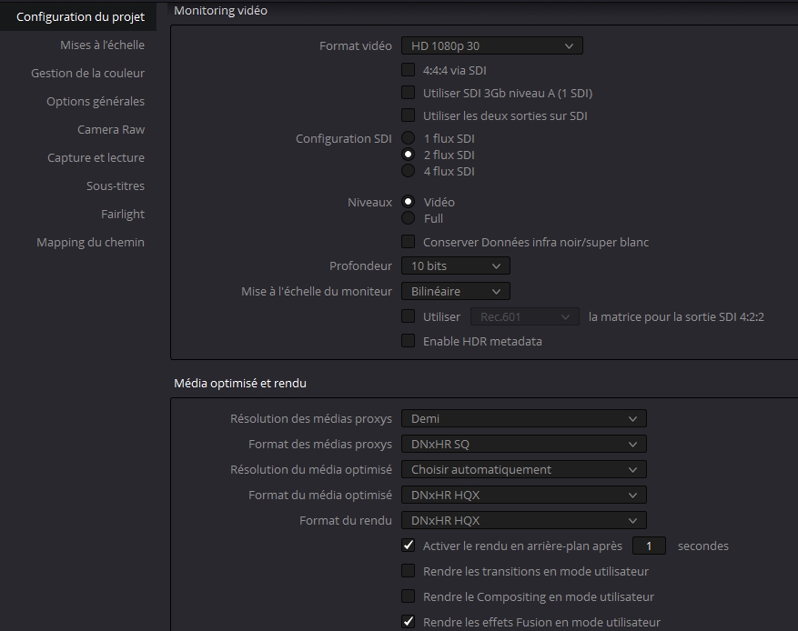Enable Utiliser matrice pour sortie SDI checkbox
The height and width of the screenshot is (631, 798).
pyautogui.click(x=409, y=316)
